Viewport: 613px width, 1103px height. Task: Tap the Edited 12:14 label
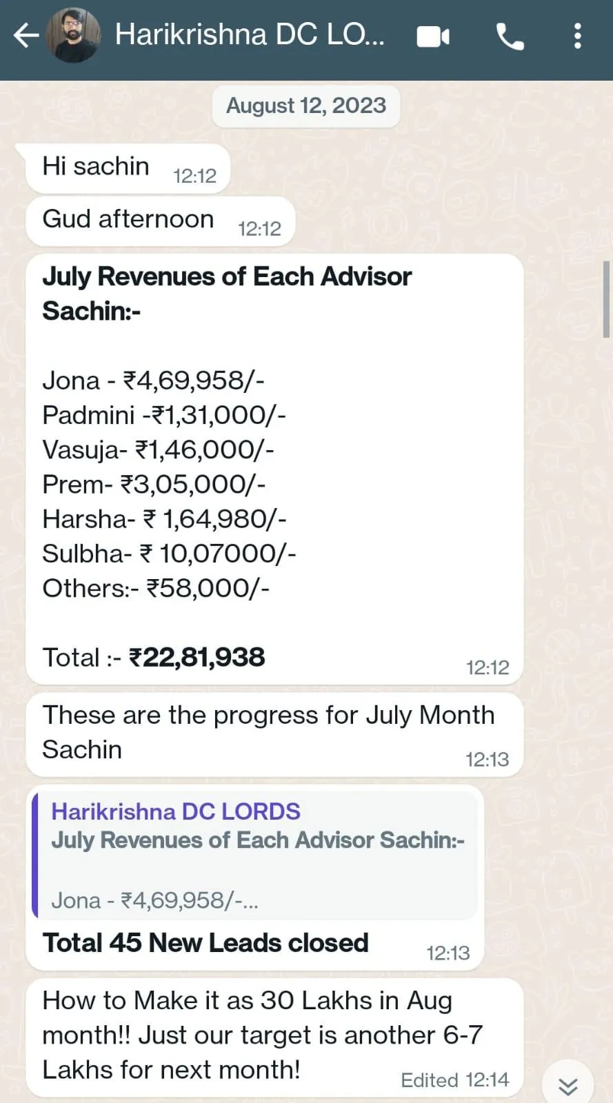[454, 1080]
